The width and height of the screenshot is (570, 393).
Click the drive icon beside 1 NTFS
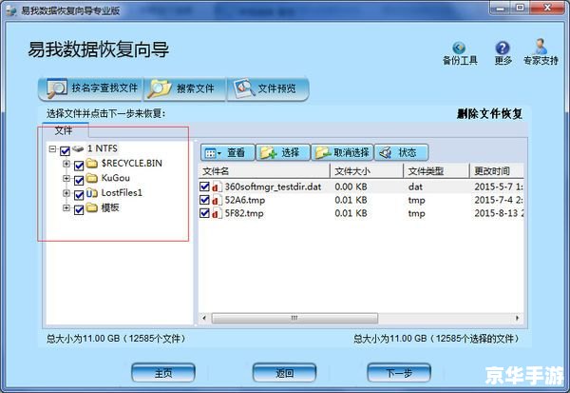pos(78,148)
